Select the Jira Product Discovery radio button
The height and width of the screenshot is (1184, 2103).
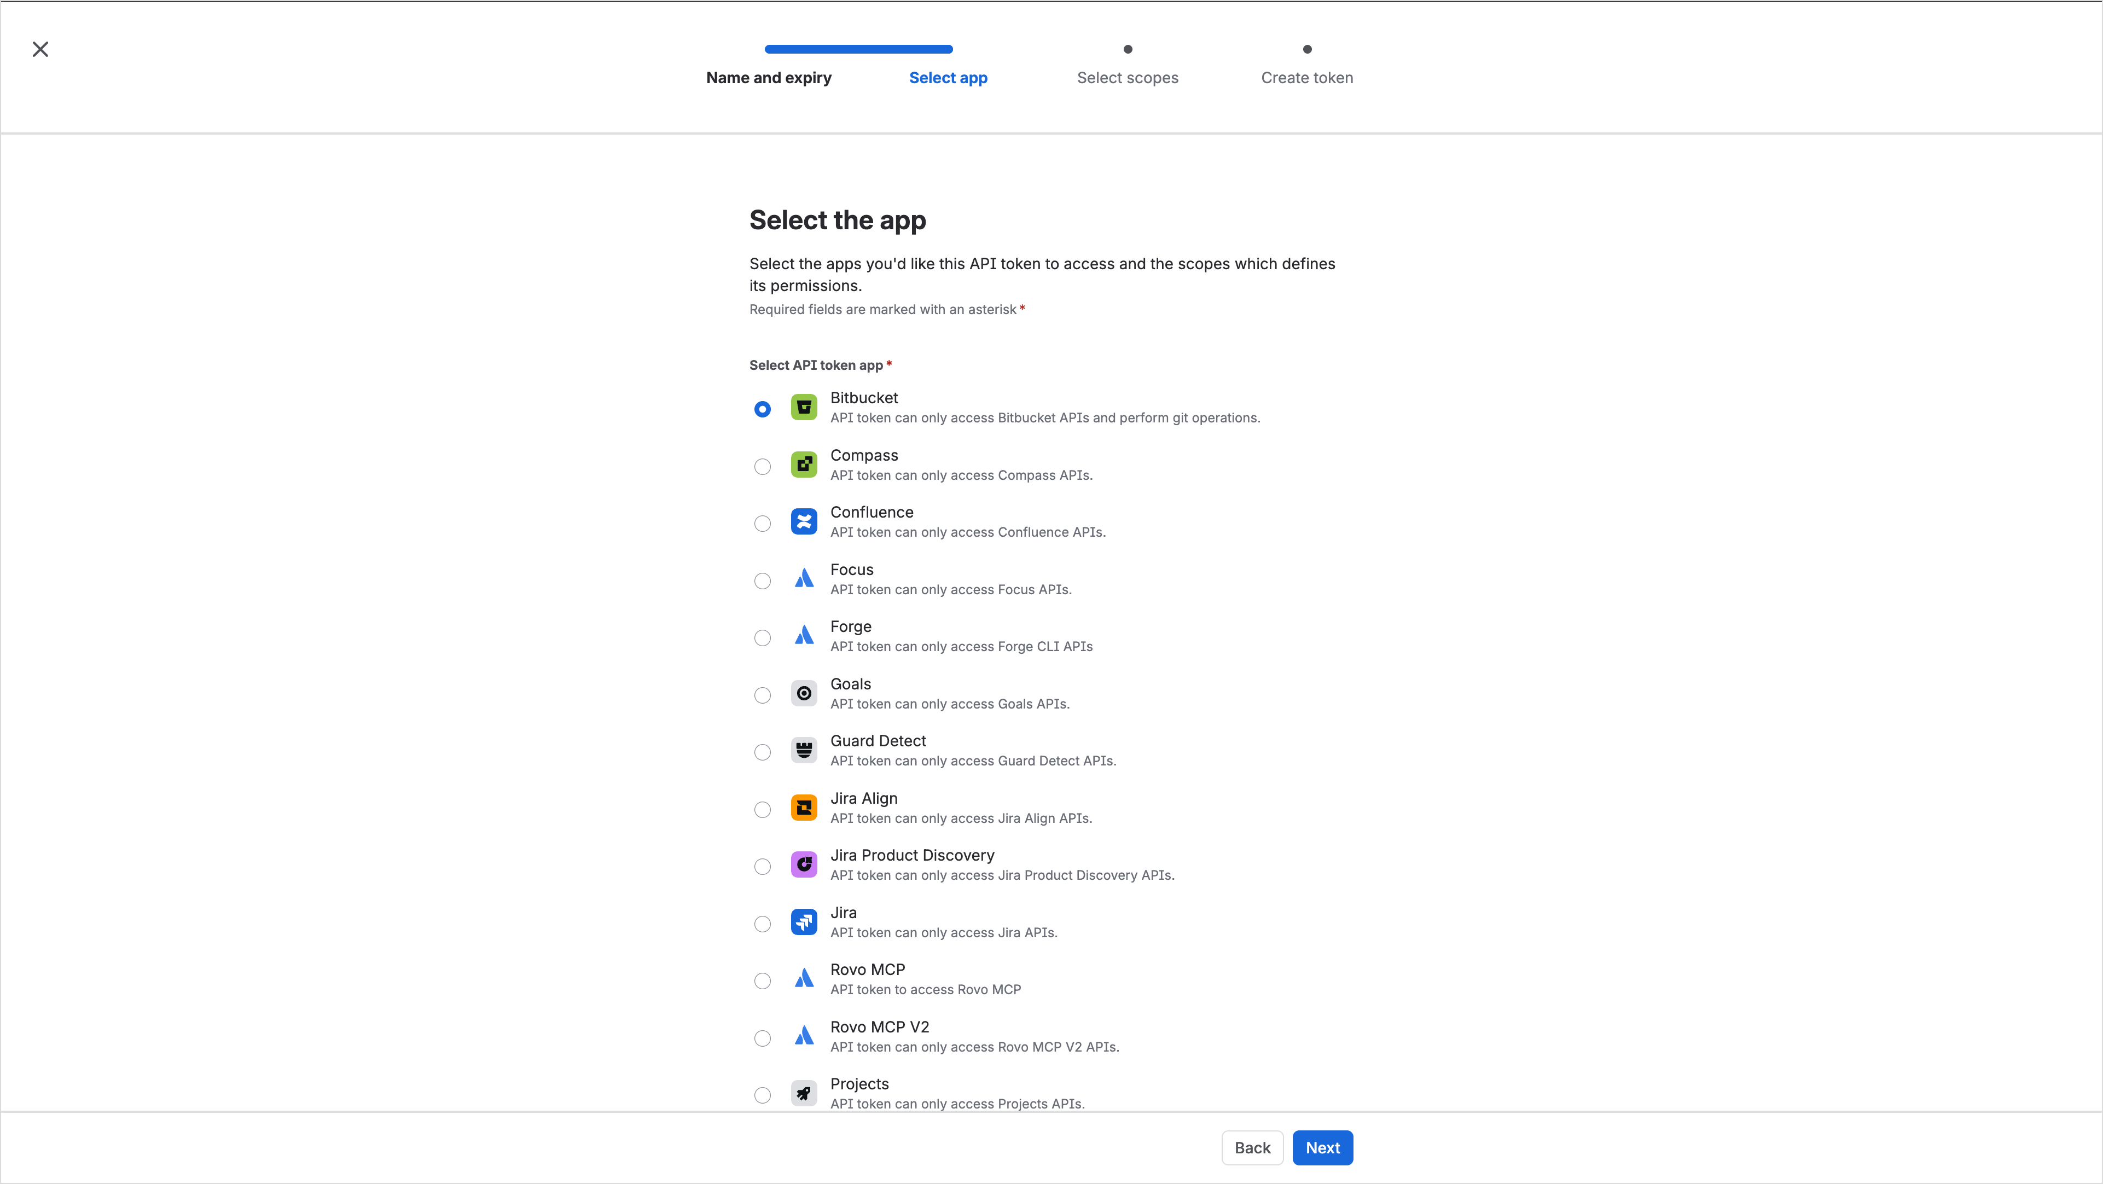tap(763, 866)
